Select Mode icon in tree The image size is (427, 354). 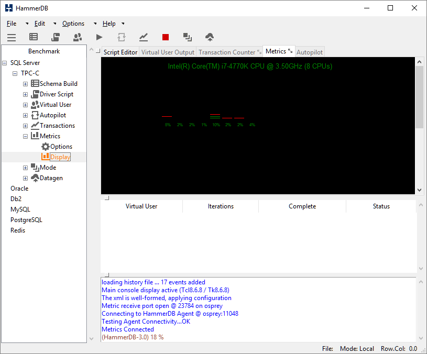[x=35, y=167]
